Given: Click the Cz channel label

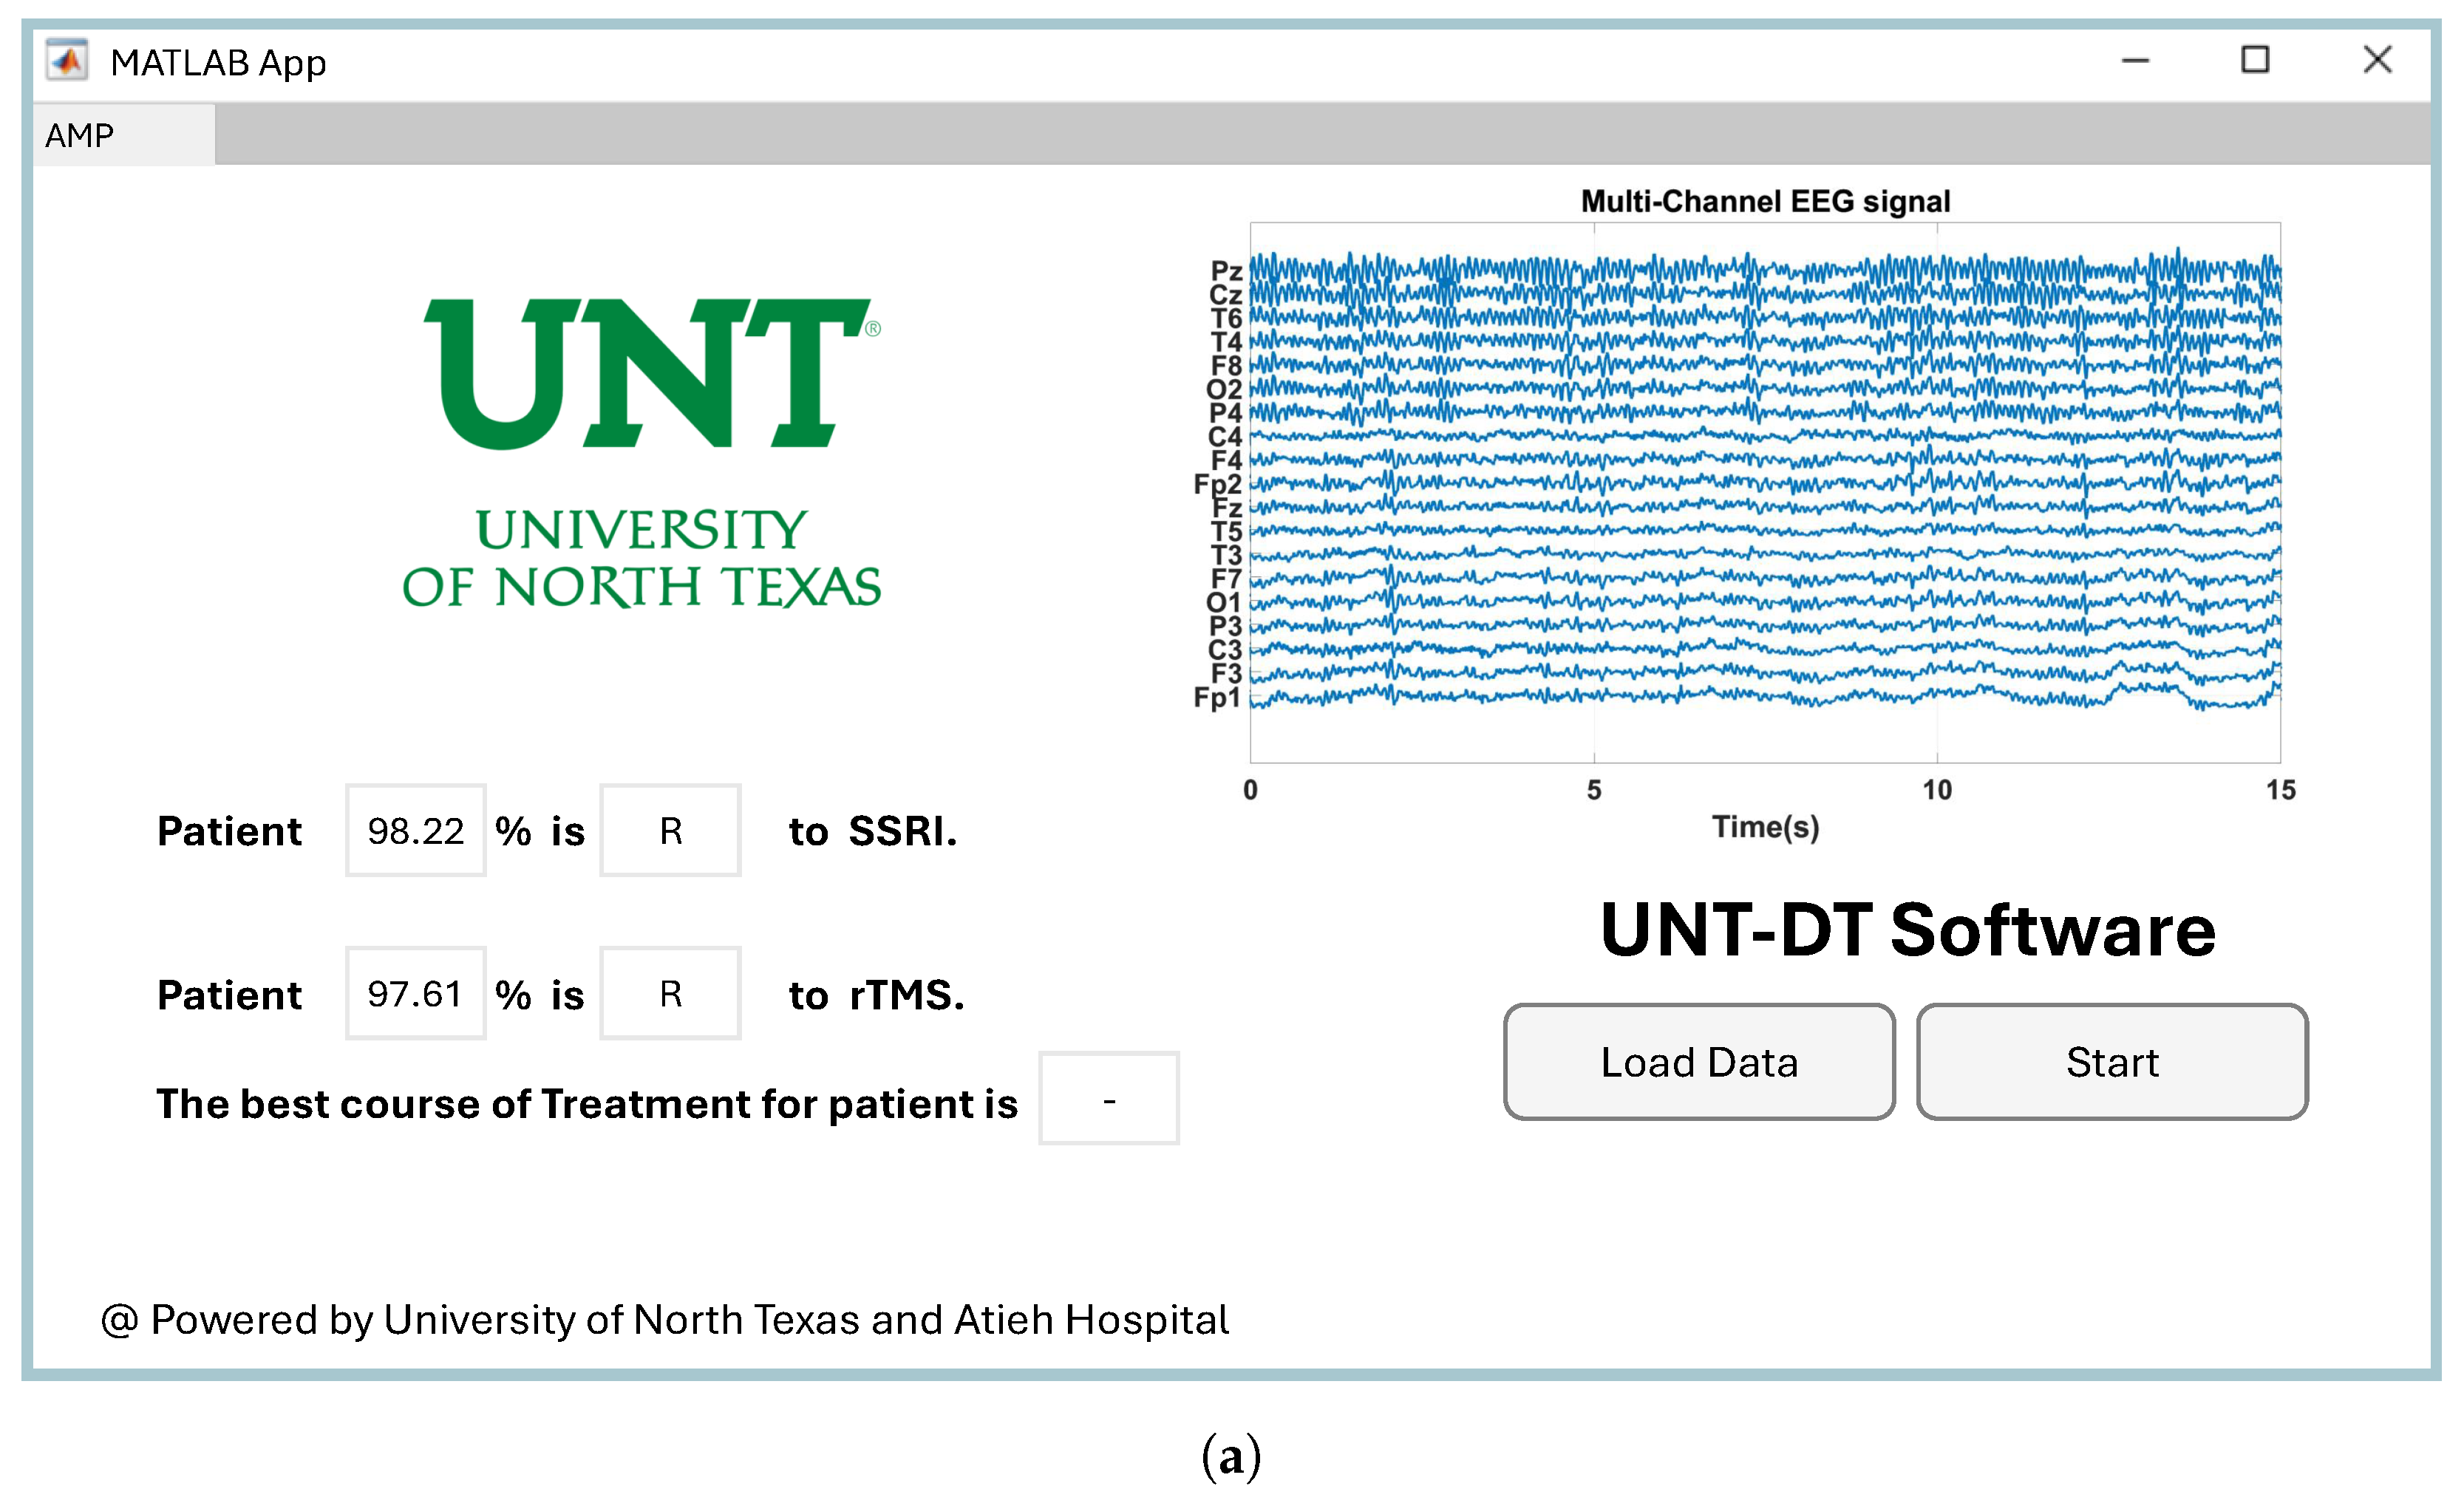Looking at the screenshot, I should (1225, 295).
